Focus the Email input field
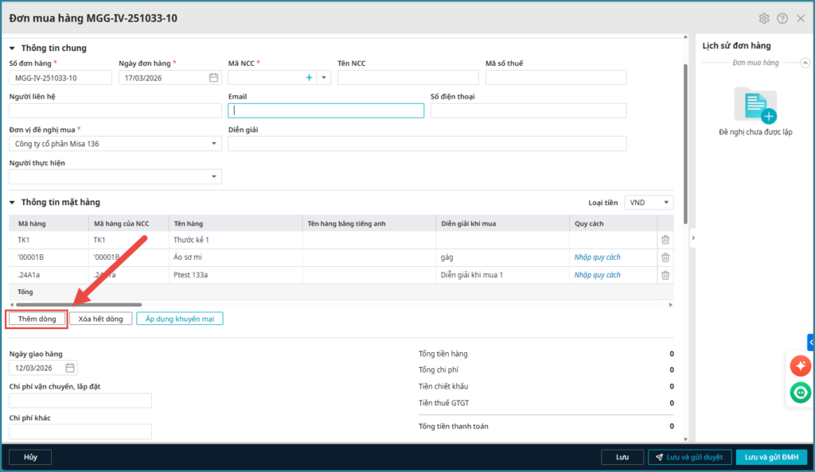The image size is (815, 472). [x=326, y=111]
